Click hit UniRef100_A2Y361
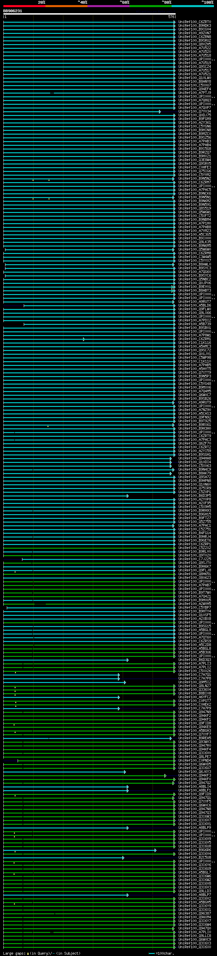217x956 pixels. 195,122
